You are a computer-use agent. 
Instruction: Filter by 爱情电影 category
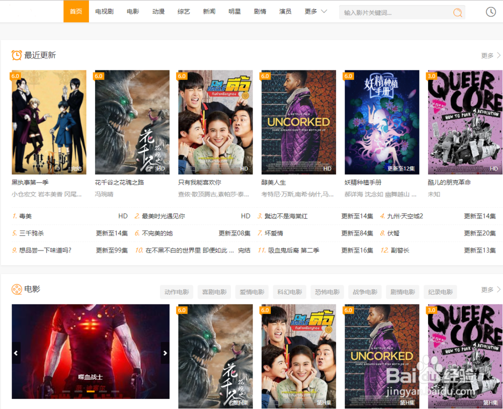point(252,292)
